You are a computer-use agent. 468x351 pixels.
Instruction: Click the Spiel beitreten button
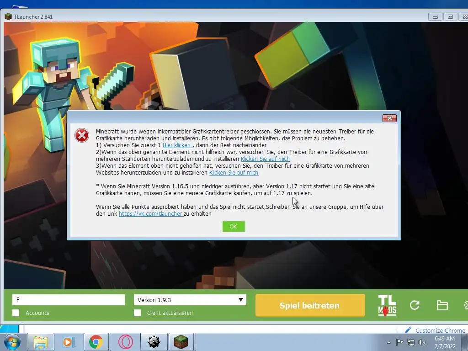click(310, 305)
